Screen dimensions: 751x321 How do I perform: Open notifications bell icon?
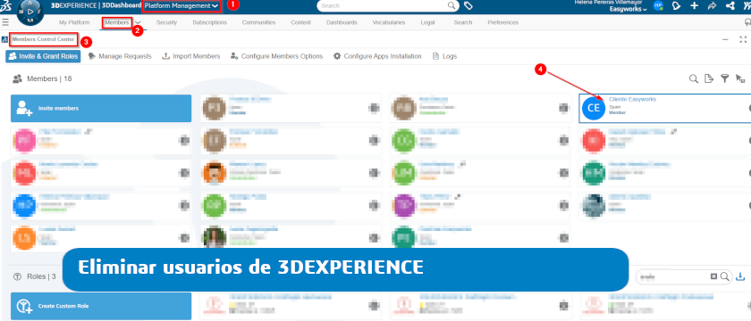(676, 5)
